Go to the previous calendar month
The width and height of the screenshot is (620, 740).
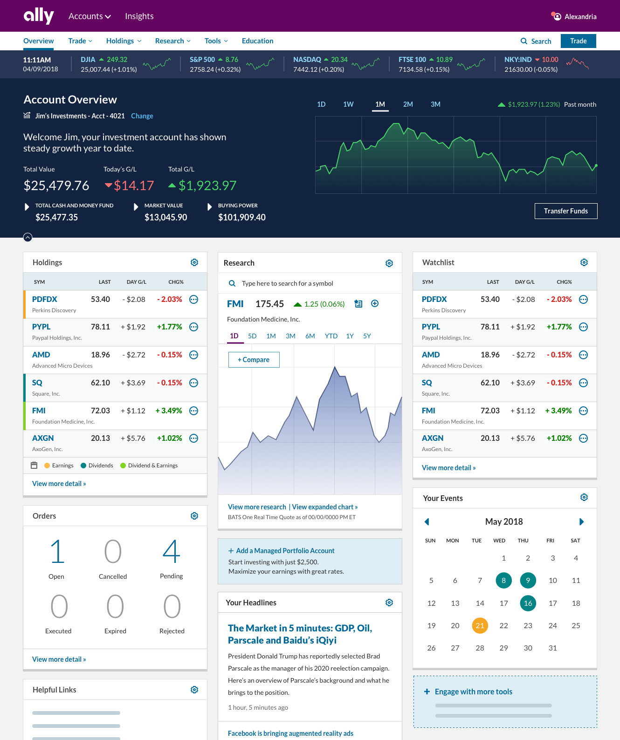[x=427, y=522]
